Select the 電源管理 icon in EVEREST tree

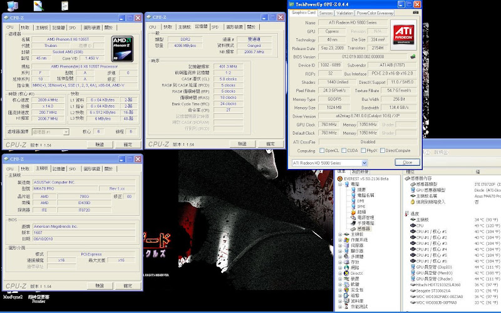pyautogui.click(x=353, y=217)
